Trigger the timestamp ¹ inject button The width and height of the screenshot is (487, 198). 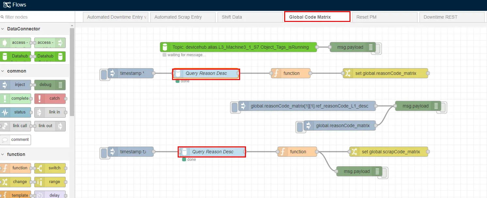pyautogui.click(x=103, y=74)
